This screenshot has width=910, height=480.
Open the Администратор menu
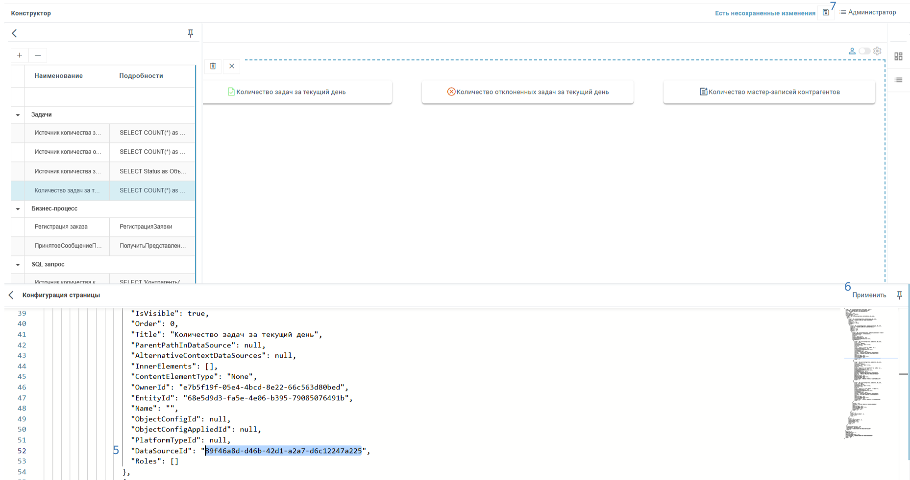(872, 12)
